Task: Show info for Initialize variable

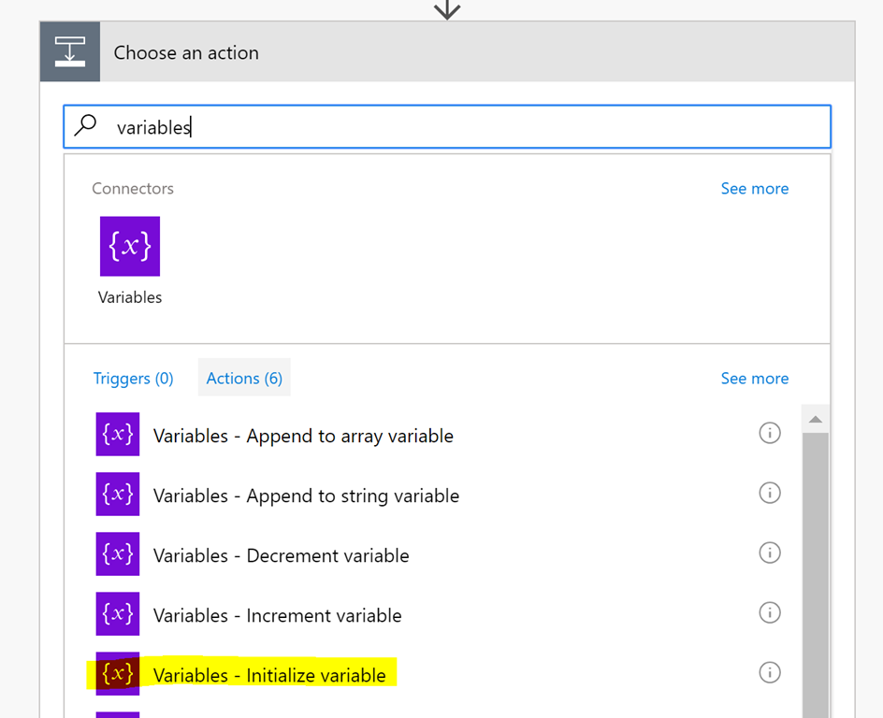Action: 769,672
